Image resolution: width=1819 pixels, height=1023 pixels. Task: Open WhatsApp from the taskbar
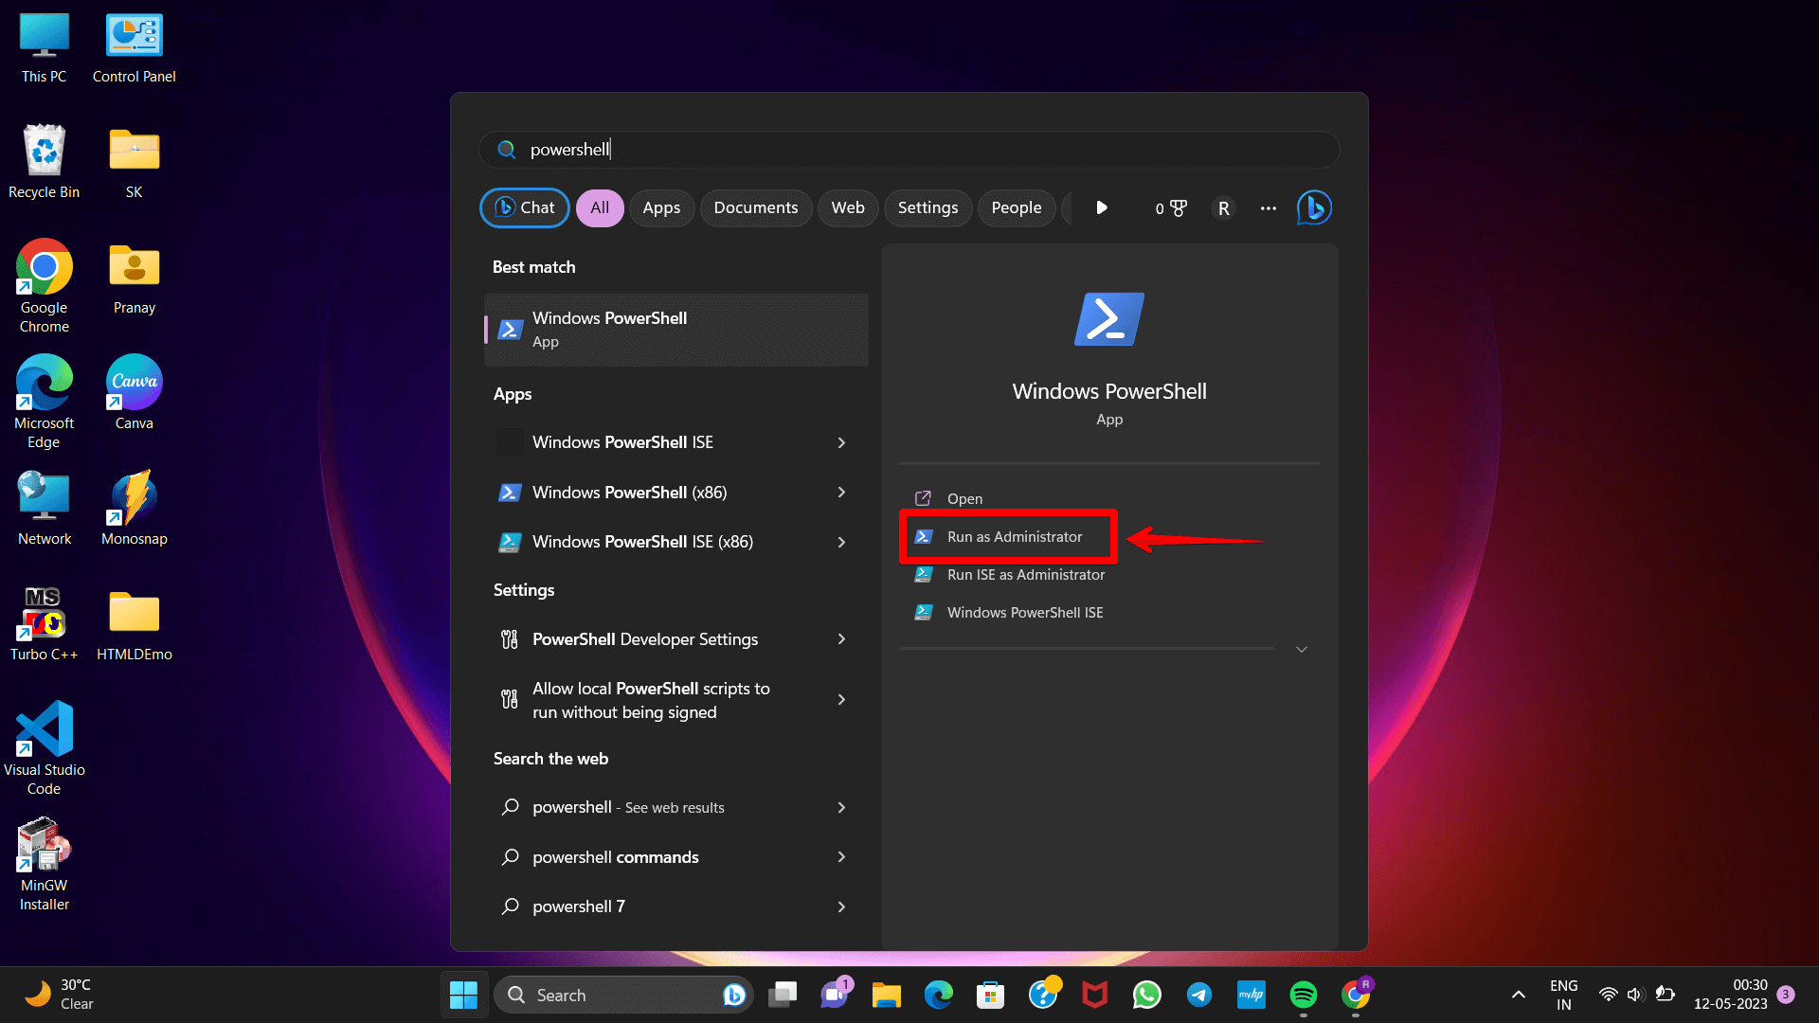pos(1147,995)
